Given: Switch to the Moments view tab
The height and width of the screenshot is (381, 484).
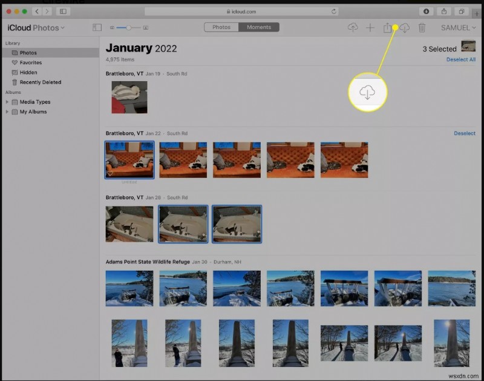Looking at the screenshot, I should point(259,27).
